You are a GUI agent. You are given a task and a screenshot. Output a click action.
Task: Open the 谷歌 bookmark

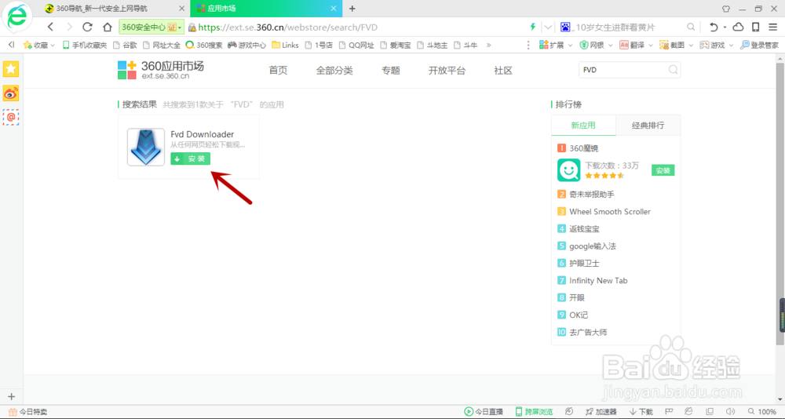pos(125,45)
